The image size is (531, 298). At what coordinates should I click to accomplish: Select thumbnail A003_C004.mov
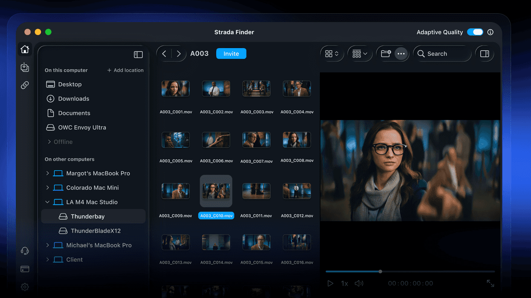297,89
